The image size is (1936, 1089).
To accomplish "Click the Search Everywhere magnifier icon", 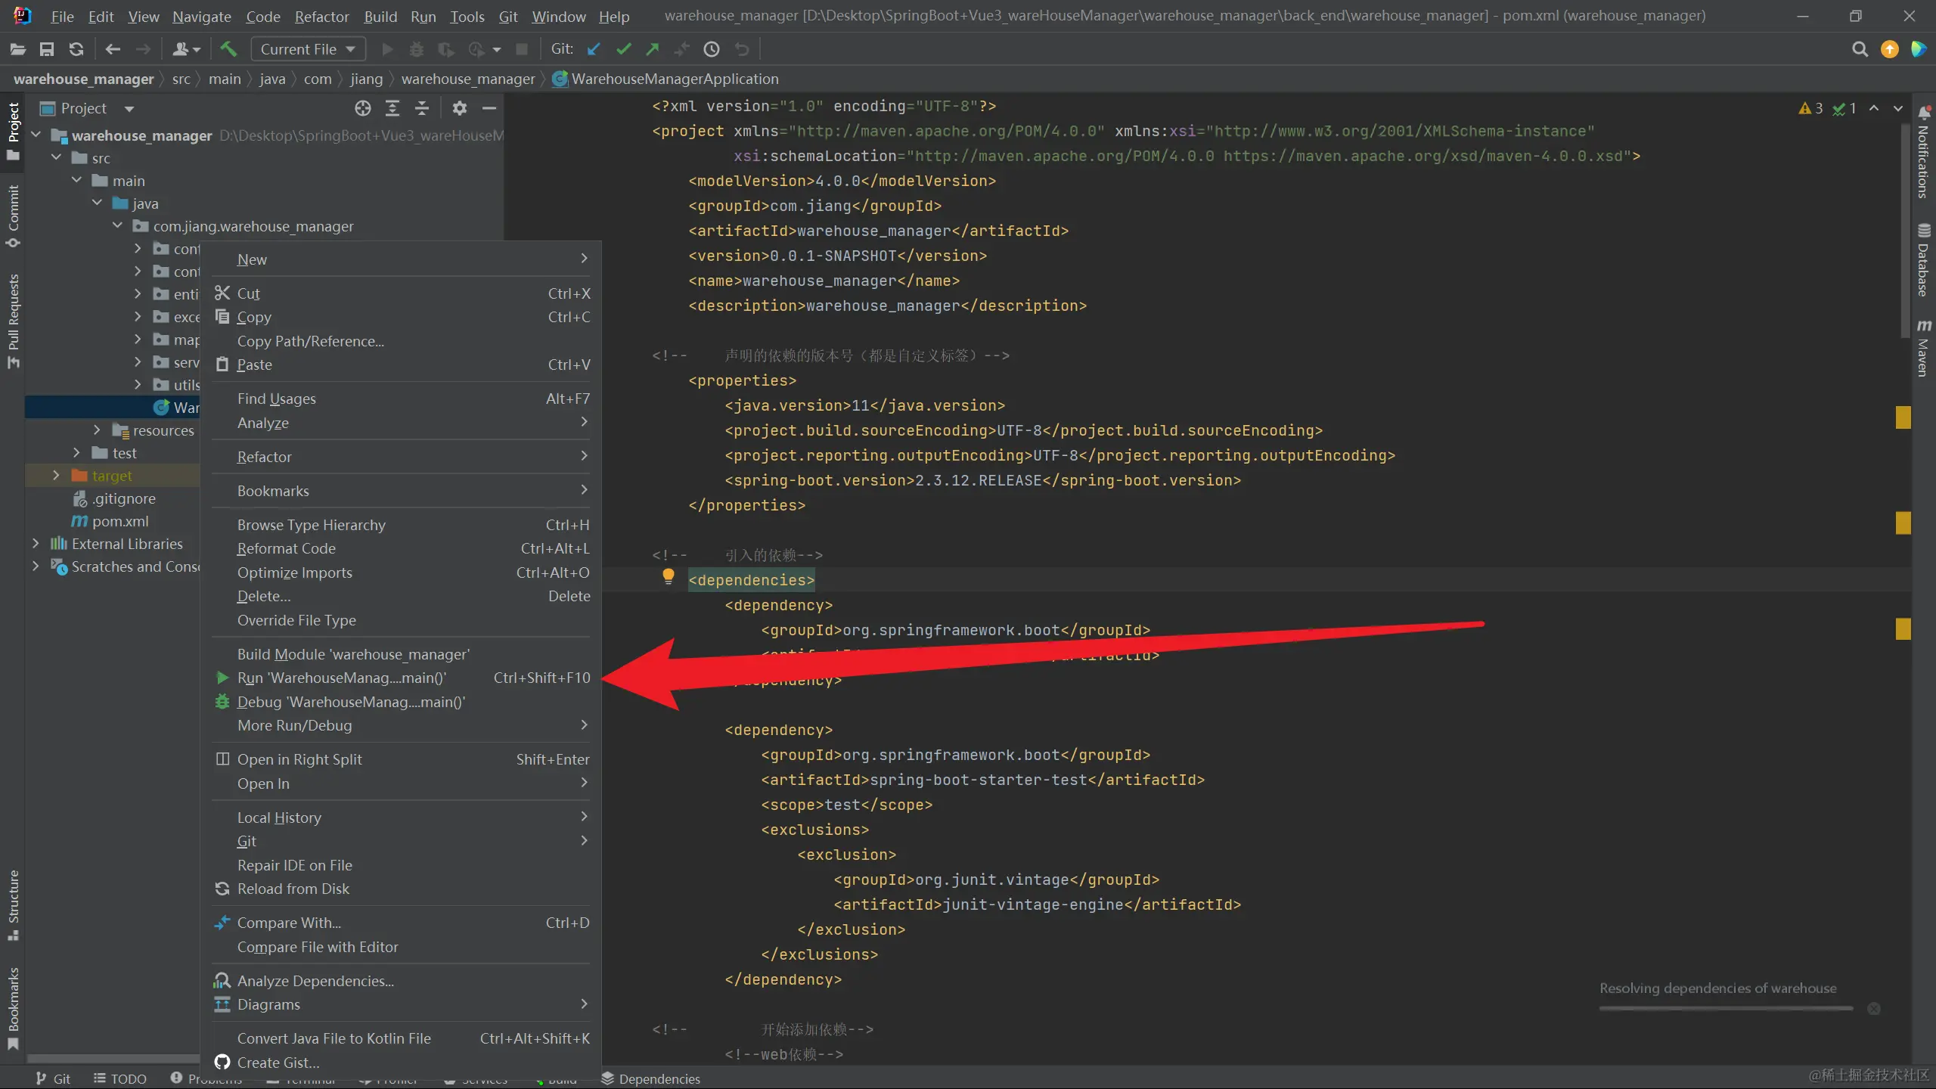I will [1860, 49].
